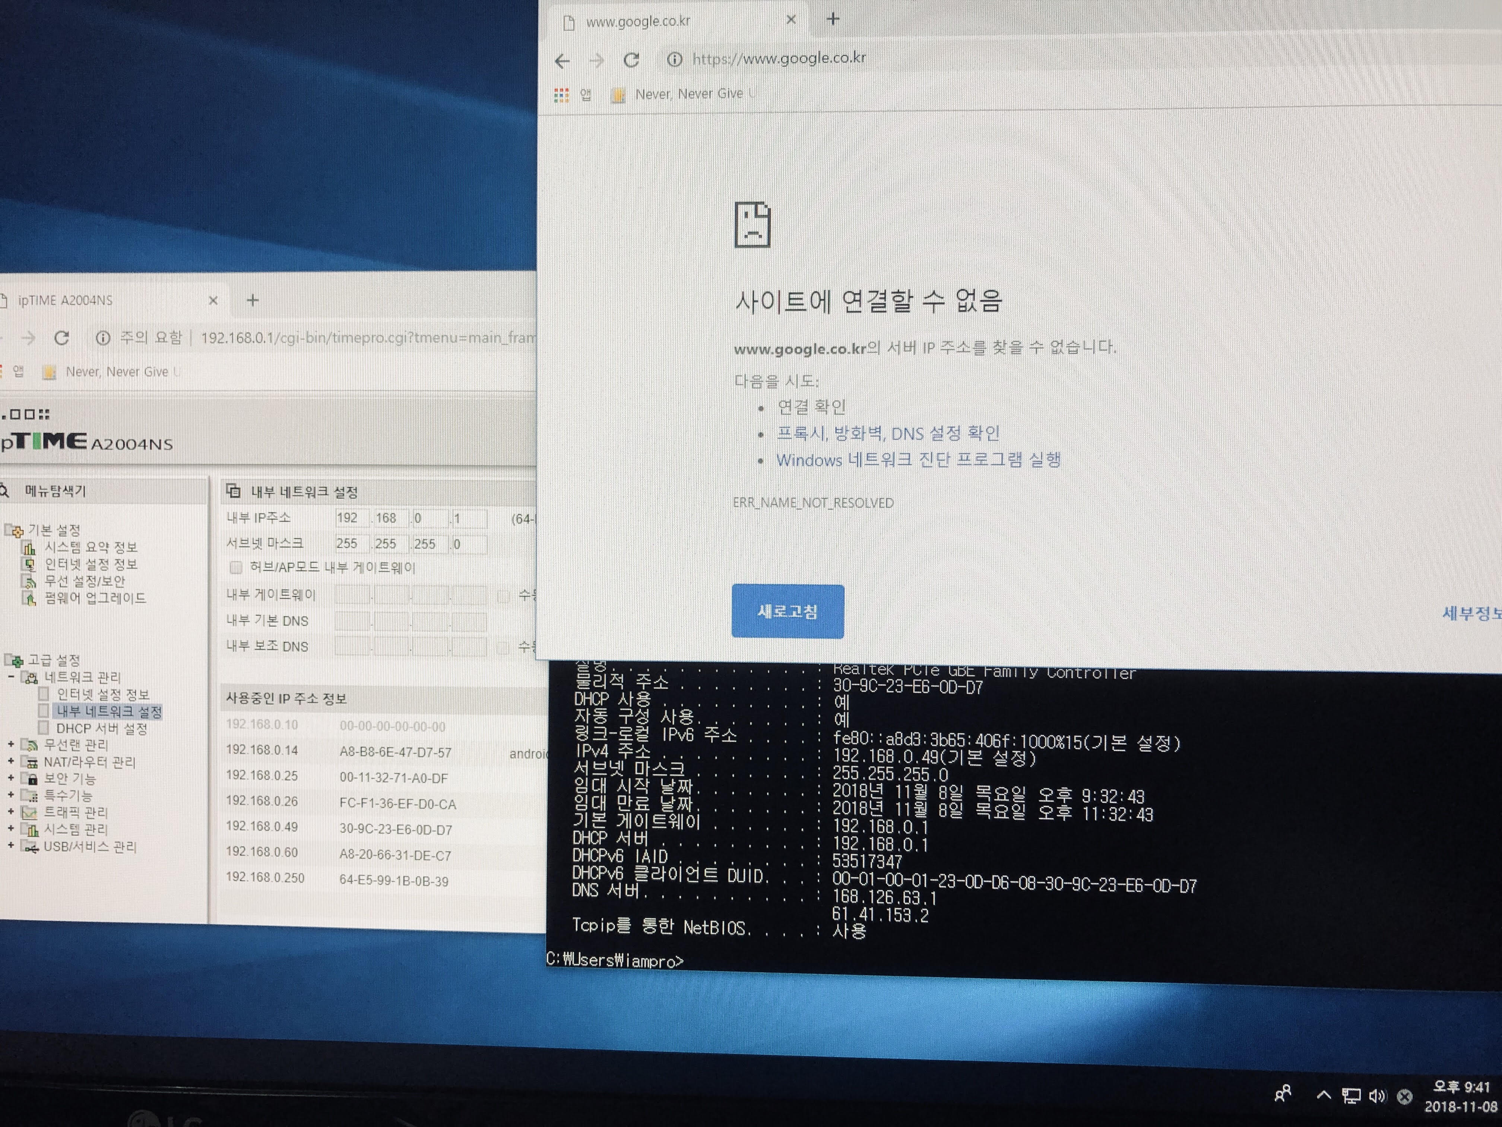Open the People icon in the taskbar
Viewport: 1502px width, 1127px height.
click(x=1283, y=1094)
